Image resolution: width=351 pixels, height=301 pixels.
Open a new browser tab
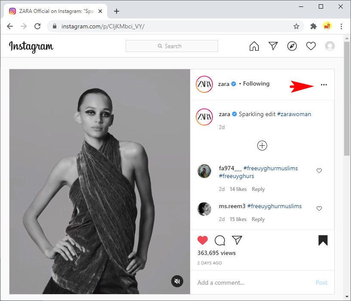[117, 11]
